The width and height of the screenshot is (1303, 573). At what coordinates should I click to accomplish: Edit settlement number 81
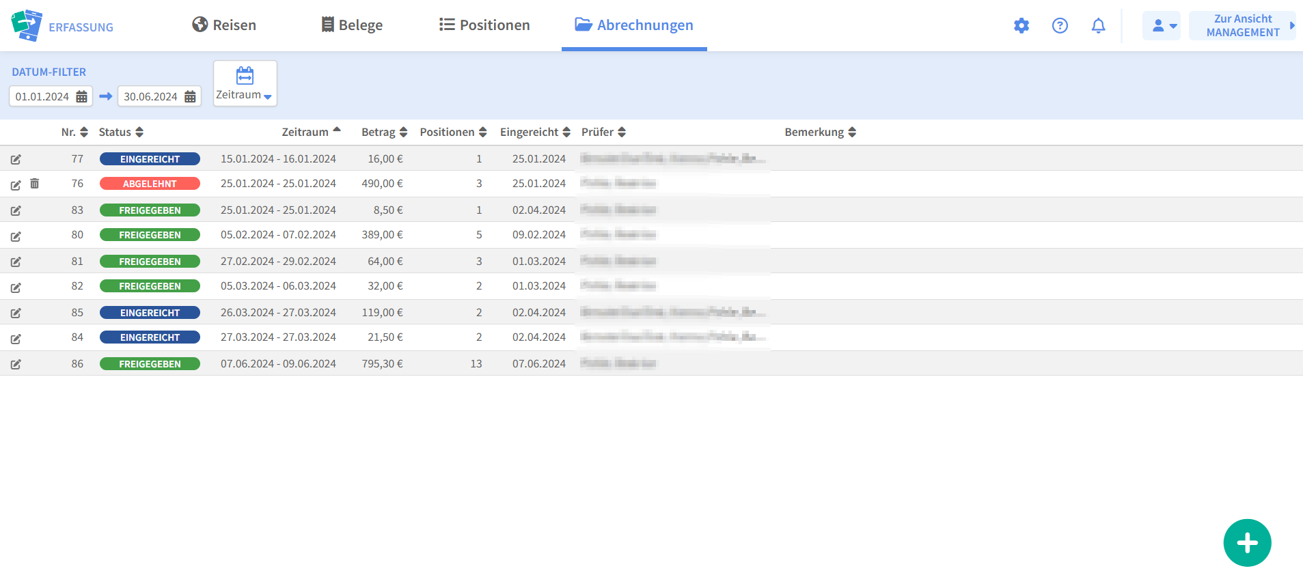pyautogui.click(x=16, y=262)
